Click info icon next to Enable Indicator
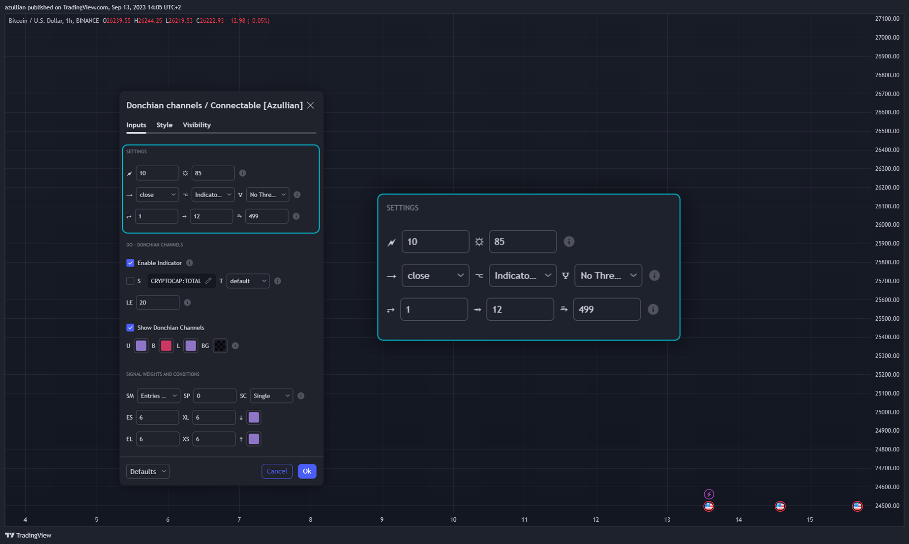The height and width of the screenshot is (544, 909). 189,263
